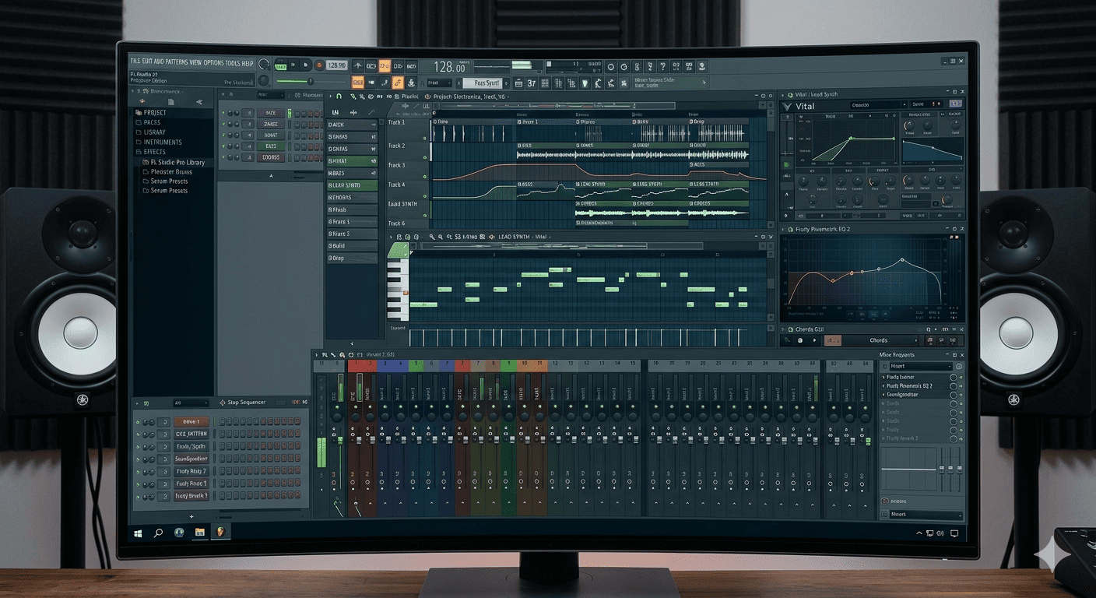Image resolution: width=1096 pixels, height=598 pixels.
Task: Click the file icon in browser header
Action: click(170, 101)
